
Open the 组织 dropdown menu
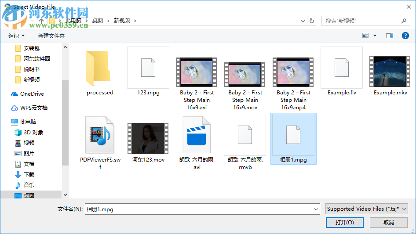(x=16, y=36)
